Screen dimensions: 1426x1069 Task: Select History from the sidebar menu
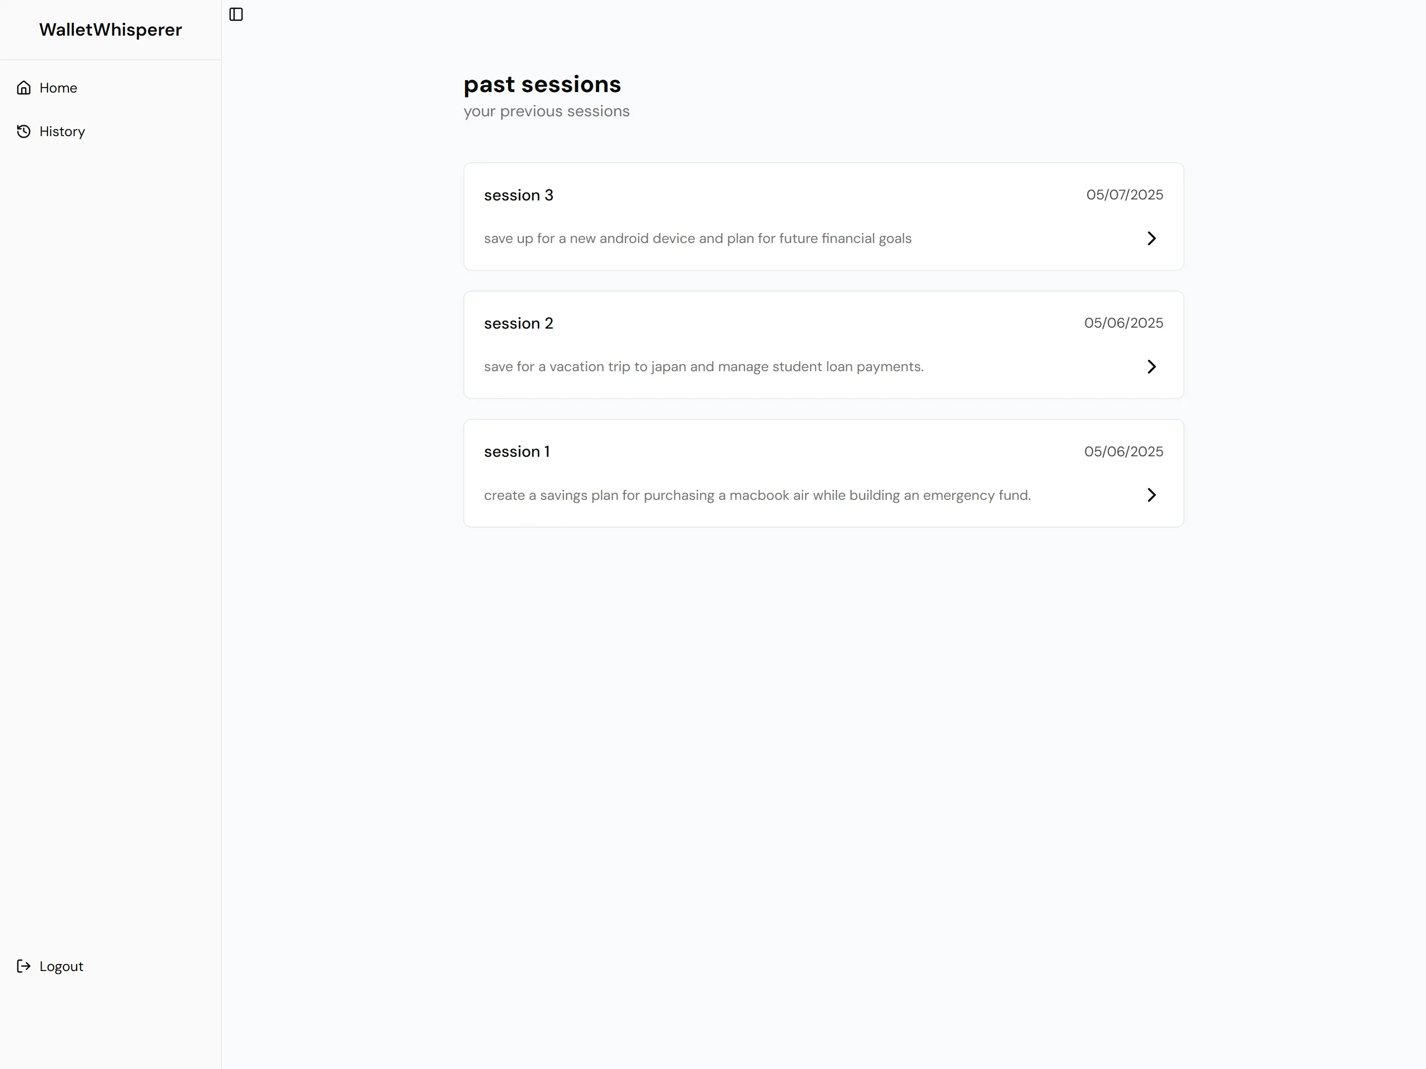62,131
